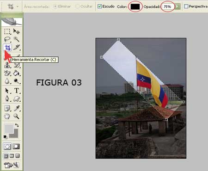Select the Type tool
This screenshot has width=208, height=171.
(x=17, y=91)
